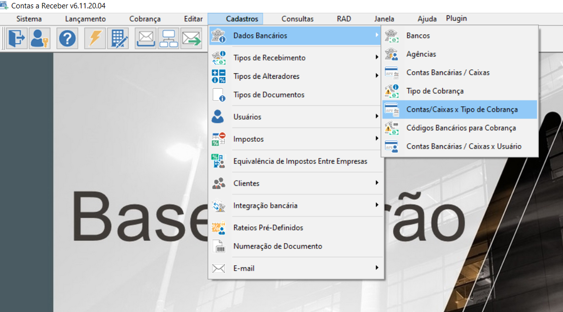The height and width of the screenshot is (312, 563).
Task: Open the Ajuda menu
Action: pos(427,19)
